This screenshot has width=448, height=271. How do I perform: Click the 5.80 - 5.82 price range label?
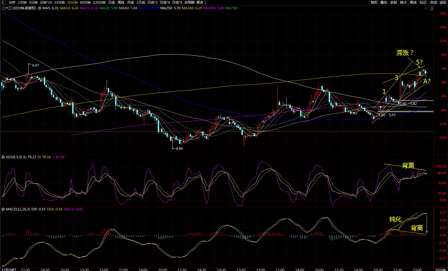tap(408, 104)
